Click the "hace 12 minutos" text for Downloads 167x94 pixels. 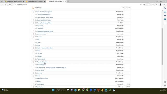click(119, 28)
